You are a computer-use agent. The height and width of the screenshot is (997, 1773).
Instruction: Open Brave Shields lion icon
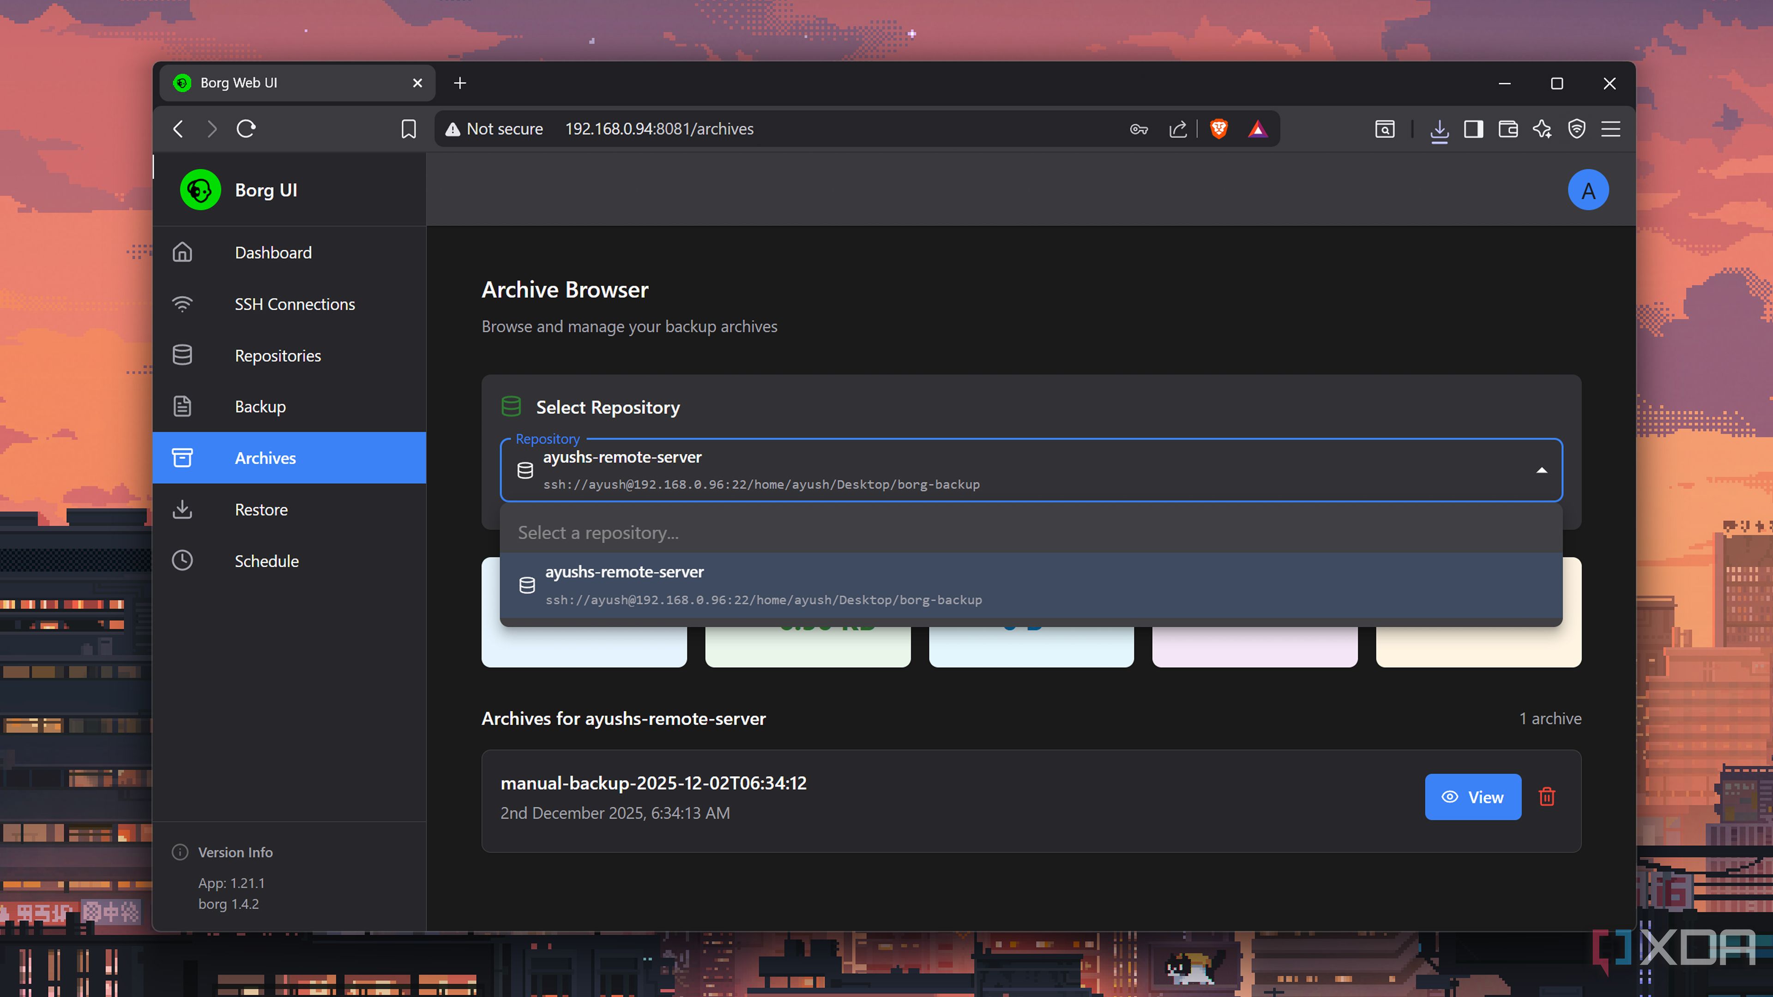1218,129
